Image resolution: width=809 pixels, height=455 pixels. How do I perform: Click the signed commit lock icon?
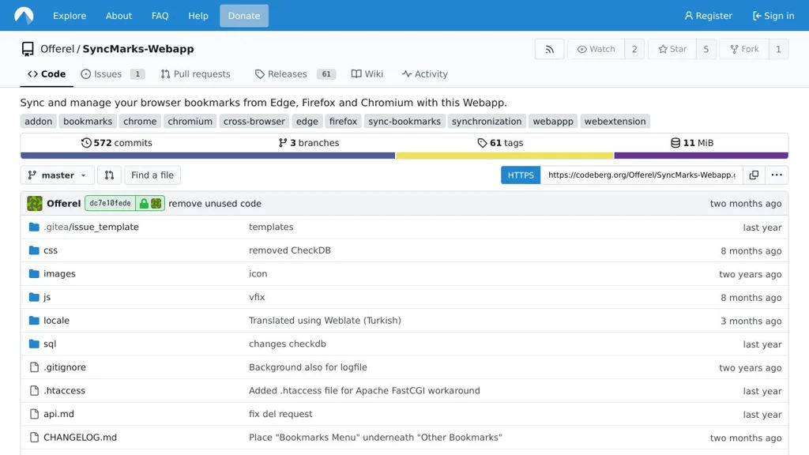point(144,204)
